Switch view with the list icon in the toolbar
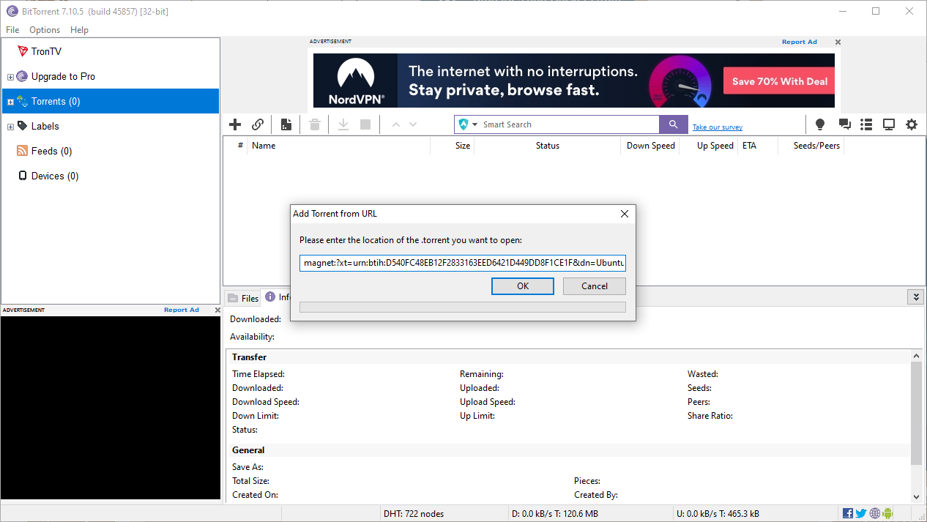The image size is (927, 522). pyautogui.click(x=866, y=124)
